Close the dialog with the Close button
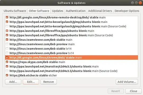The image size is (143, 95). [133, 91]
